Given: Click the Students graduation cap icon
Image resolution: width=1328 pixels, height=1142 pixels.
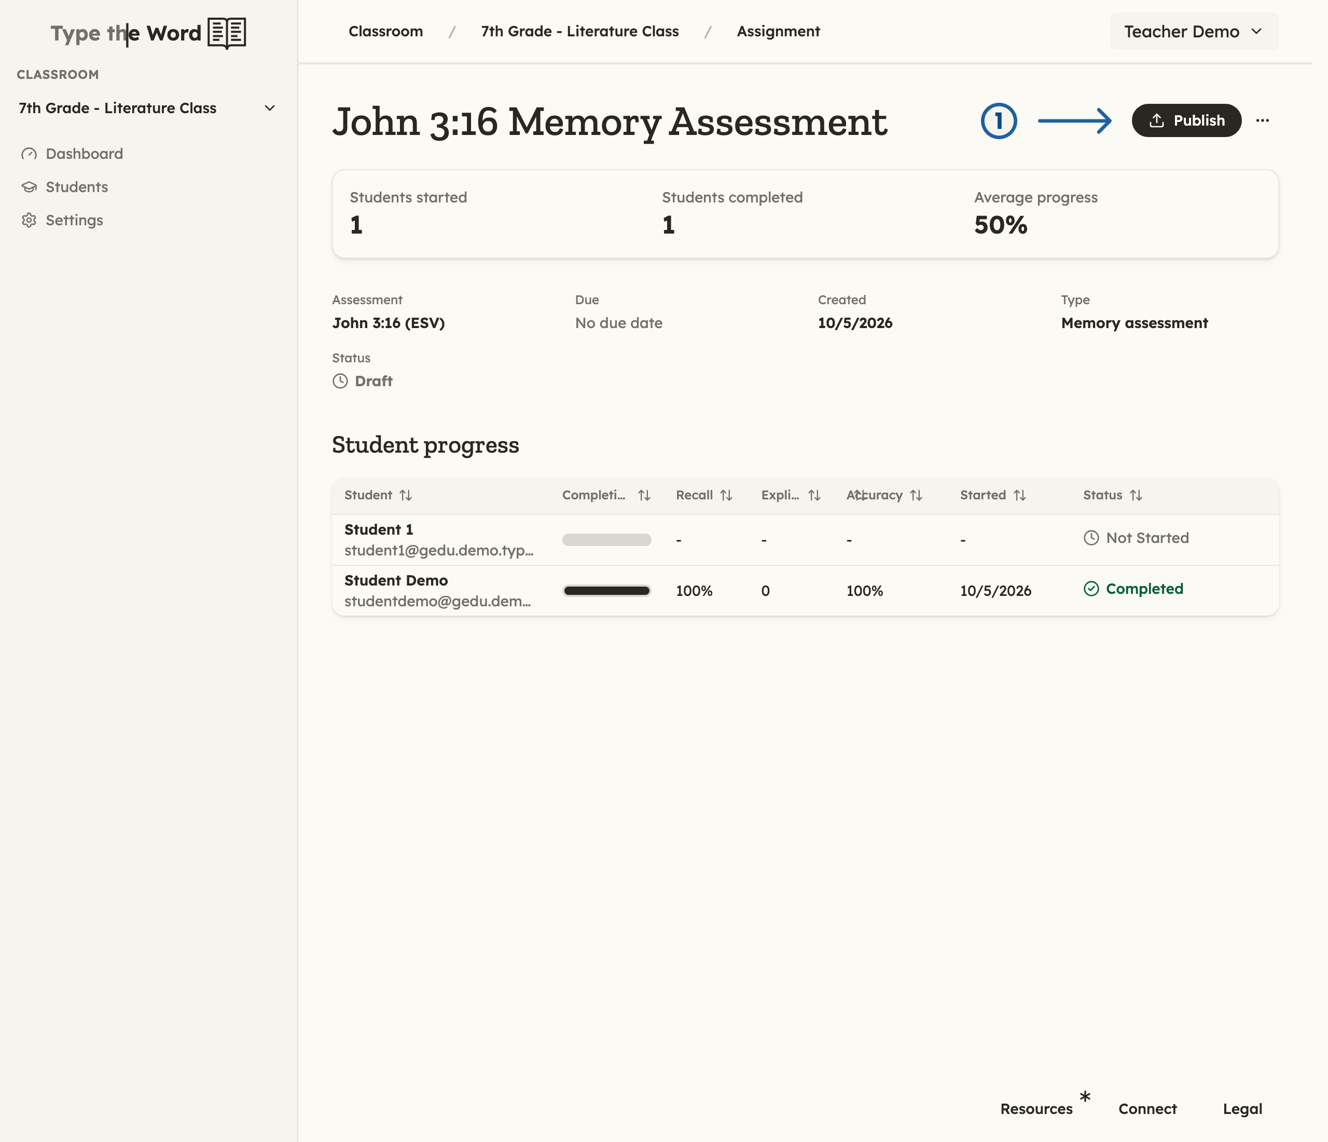Looking at the screenshot, I should pyautogui.click(x=29, y=187).
